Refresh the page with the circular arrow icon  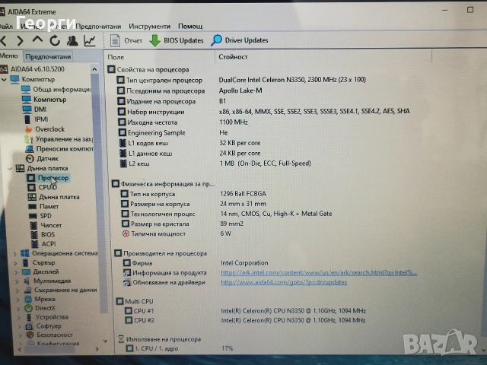(x=55, y=40)
